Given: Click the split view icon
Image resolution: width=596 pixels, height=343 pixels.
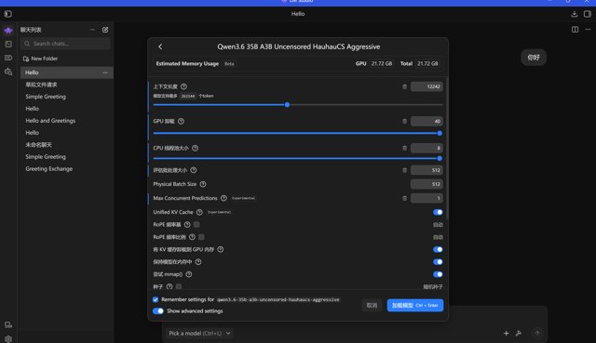Looking at the screenshot, I should pyautogui.click(x=575, y=30).
